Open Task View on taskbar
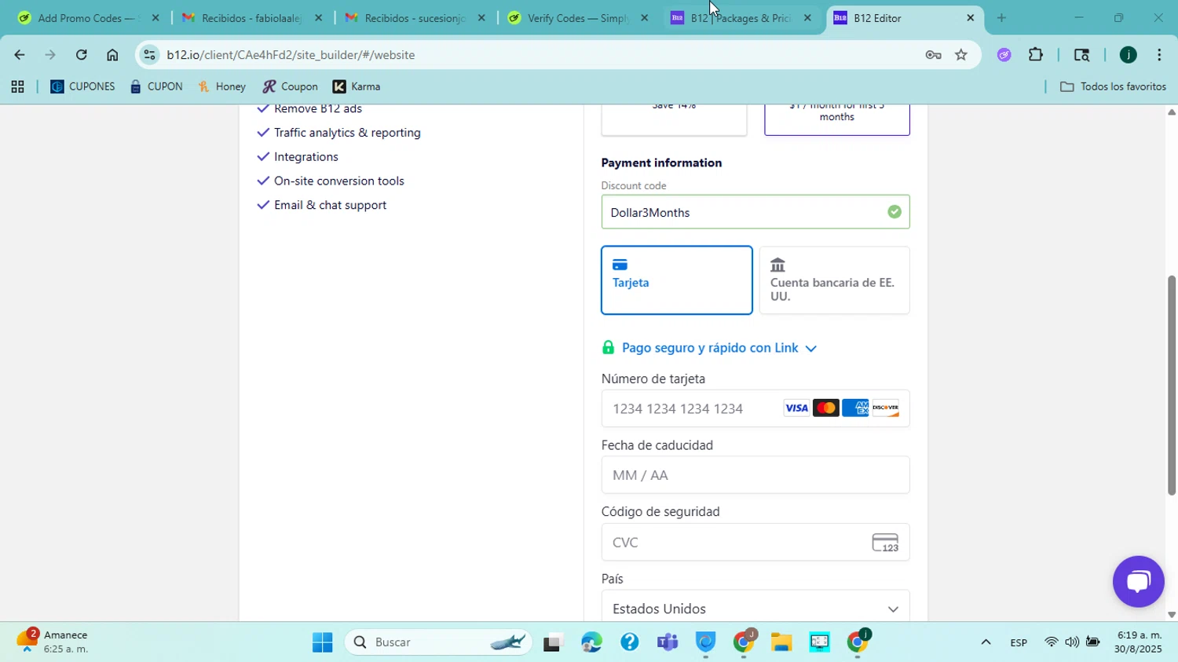The image size is (1178, 662). pos(553,642)
